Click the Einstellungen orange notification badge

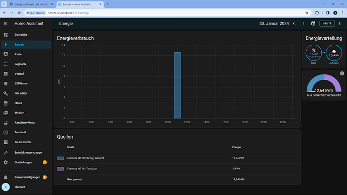point(44,162)
